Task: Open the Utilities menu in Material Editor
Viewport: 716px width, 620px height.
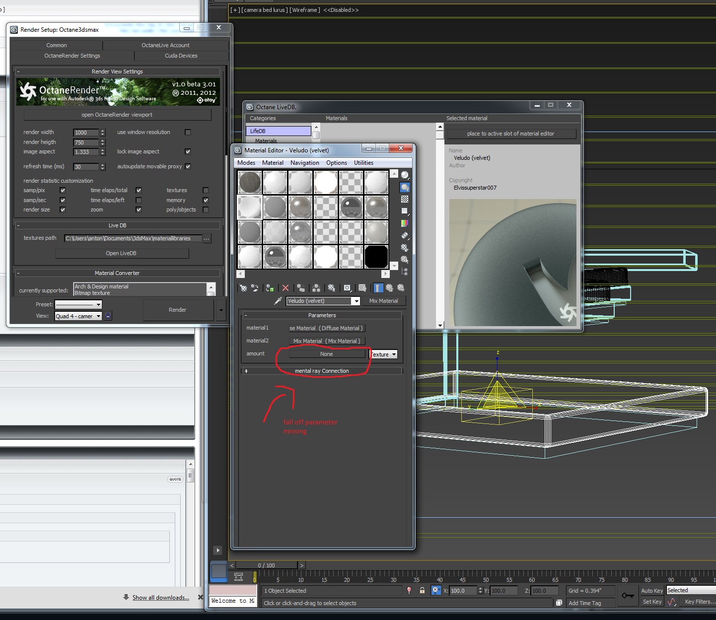Action: (x=363, y=163)
